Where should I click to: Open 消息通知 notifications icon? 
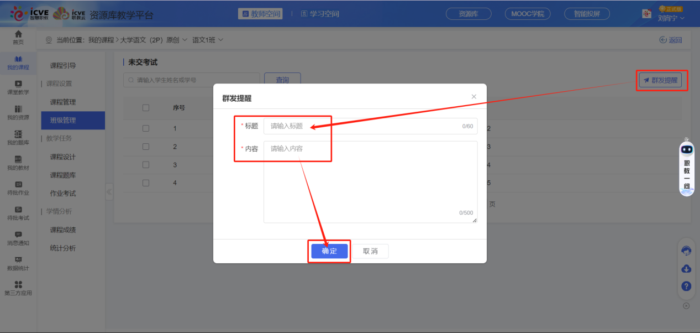click(x=18, y=238)
